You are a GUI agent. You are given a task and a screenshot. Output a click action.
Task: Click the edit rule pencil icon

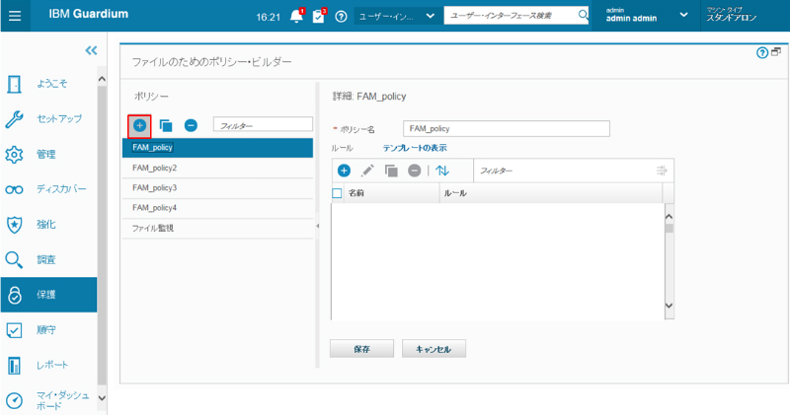(x=367, y=171)
